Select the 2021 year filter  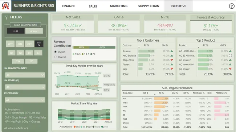tap(29, 44)
